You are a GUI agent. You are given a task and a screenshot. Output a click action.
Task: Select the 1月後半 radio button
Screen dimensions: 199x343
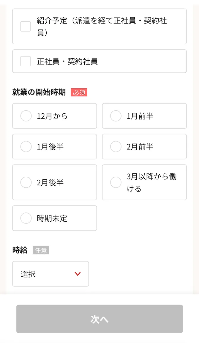[26, 147]
